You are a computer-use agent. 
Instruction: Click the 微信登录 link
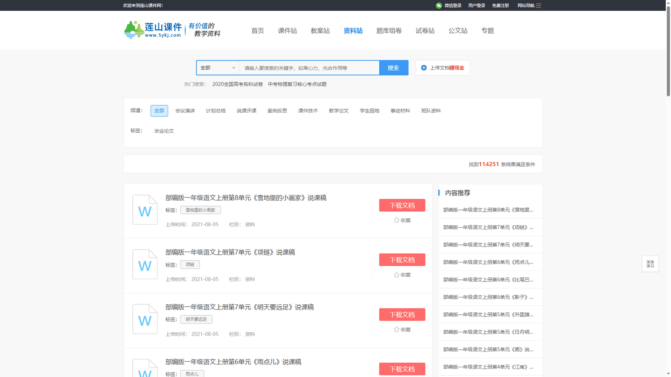[x=453, y=6]
